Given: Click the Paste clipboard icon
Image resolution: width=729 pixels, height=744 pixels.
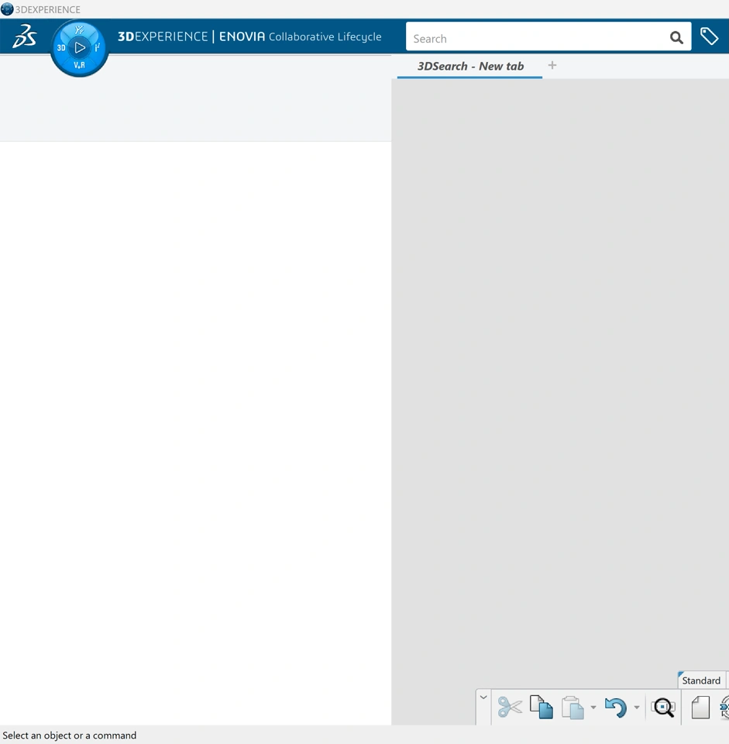Looking at the screenshot, I should pos(573,708).
